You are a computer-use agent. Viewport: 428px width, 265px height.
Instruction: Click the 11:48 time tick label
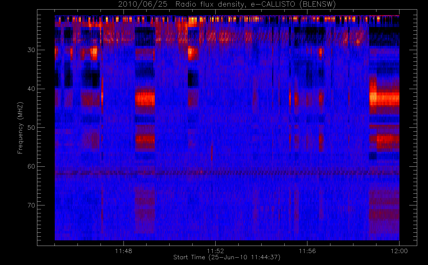124,251
